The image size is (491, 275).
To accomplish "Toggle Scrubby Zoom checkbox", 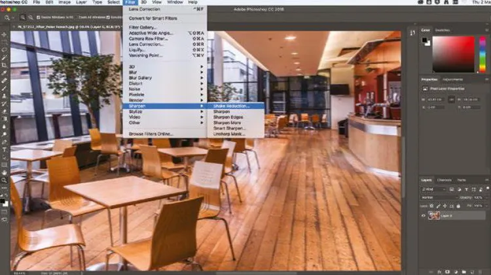I will tap(108, 18).
